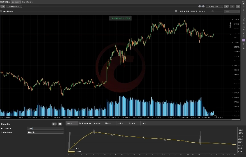This screenshot has height=157, width=246.
Task: Open the Orders results tab
Action: coord(108,123)
